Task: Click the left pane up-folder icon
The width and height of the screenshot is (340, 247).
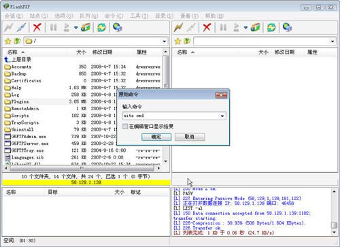Action: (x=17, y=41)
